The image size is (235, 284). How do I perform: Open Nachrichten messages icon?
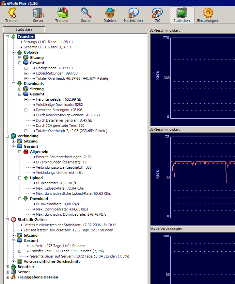(x=133, y=13)
